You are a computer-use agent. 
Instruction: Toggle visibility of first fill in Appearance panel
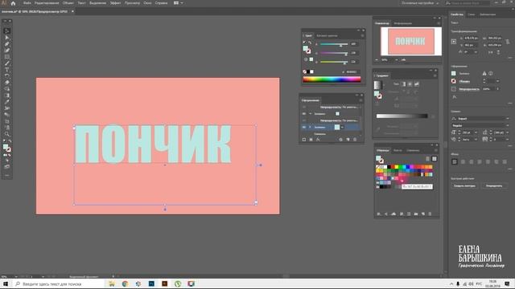point(304,114)
